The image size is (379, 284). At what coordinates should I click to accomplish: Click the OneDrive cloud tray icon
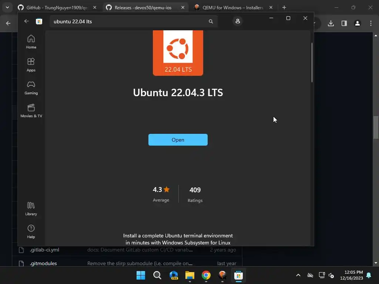pyautogui.click(x=310, y=275)
